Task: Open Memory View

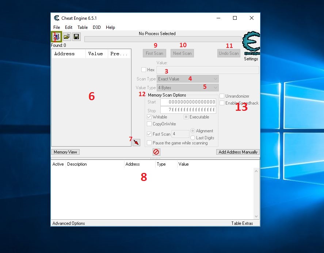Action: pyautogui.click(x=65, y=152)
